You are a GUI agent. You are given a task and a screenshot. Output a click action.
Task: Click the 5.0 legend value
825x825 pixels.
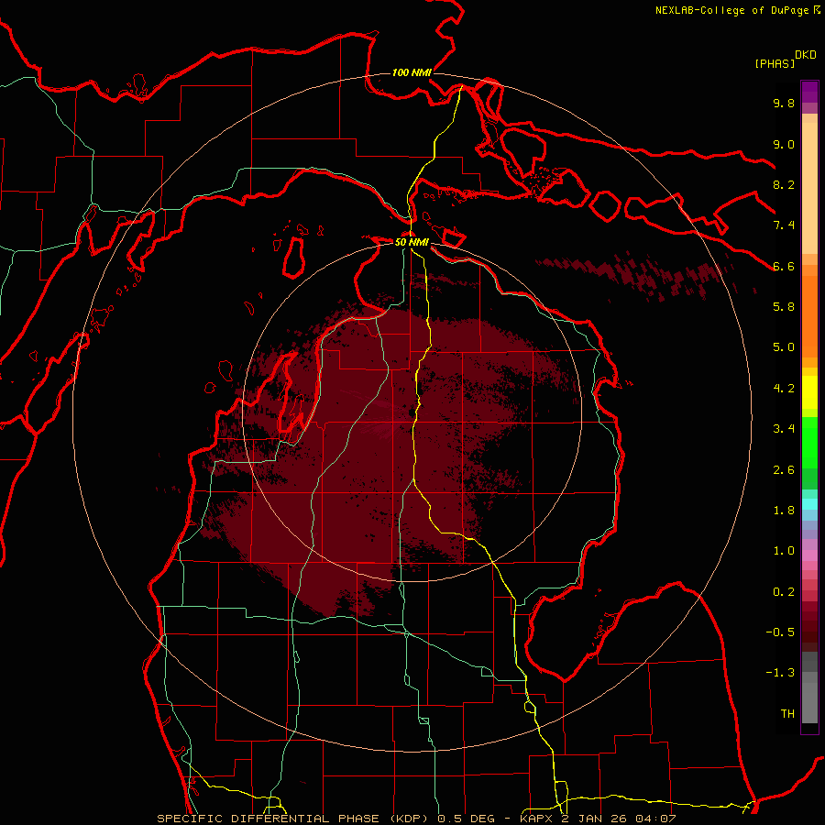tap(784, 347)
